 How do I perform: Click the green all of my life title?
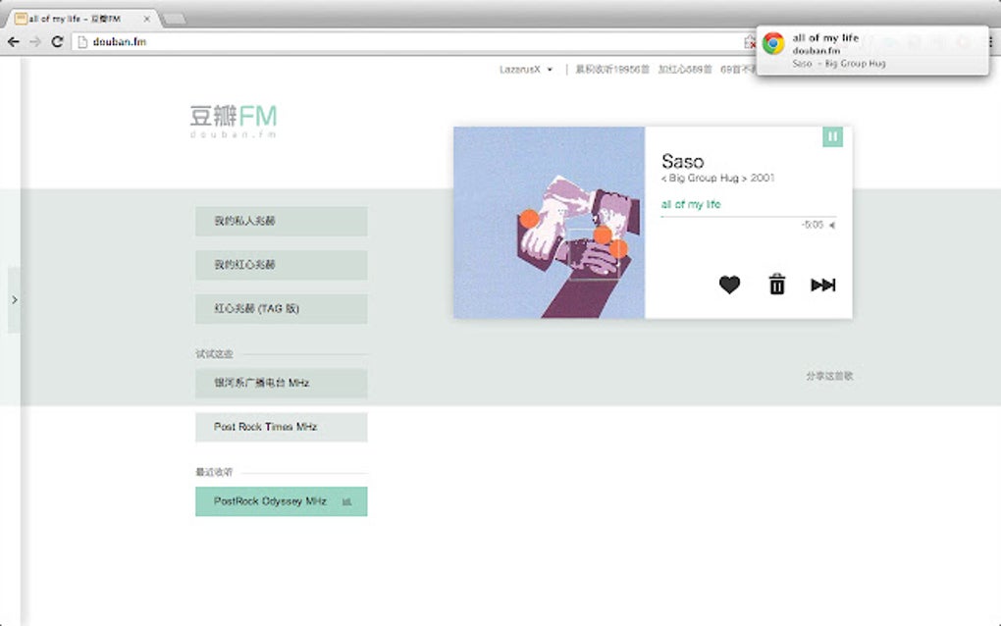(691, 204)
